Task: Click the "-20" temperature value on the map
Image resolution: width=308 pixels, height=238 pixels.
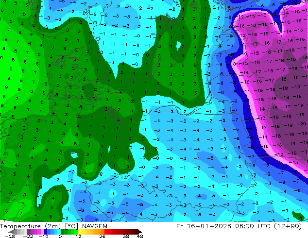Action: [x=301, y=124]
